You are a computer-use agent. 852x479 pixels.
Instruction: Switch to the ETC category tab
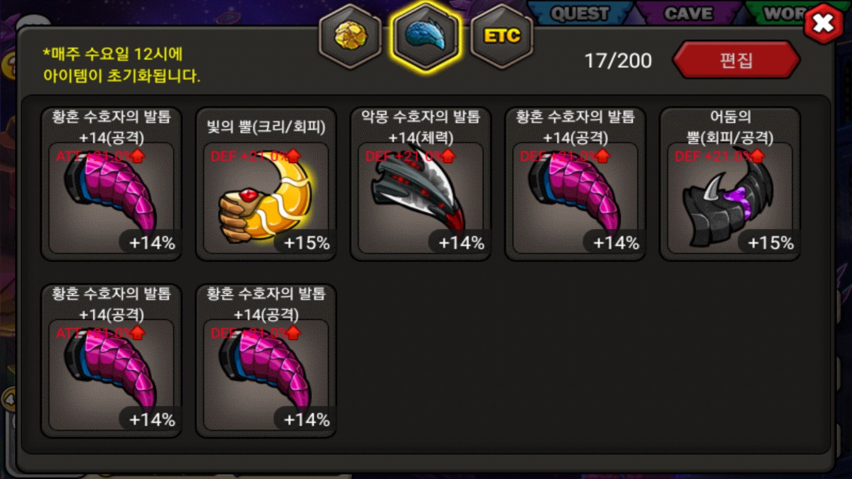pos(502,36)
